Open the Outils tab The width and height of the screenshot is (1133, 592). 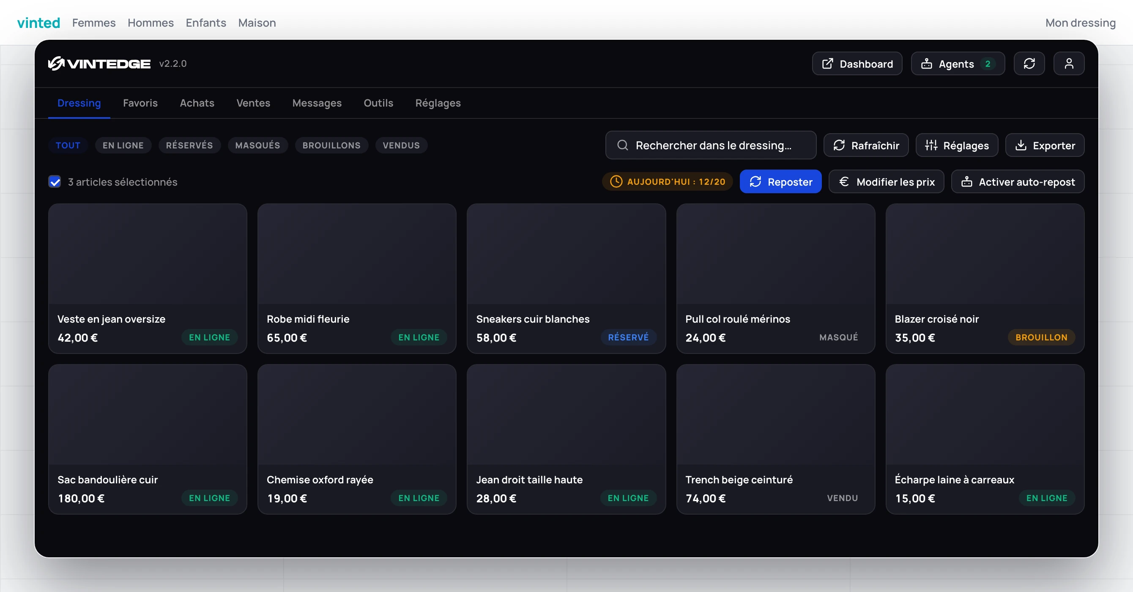tap(378, 103)
